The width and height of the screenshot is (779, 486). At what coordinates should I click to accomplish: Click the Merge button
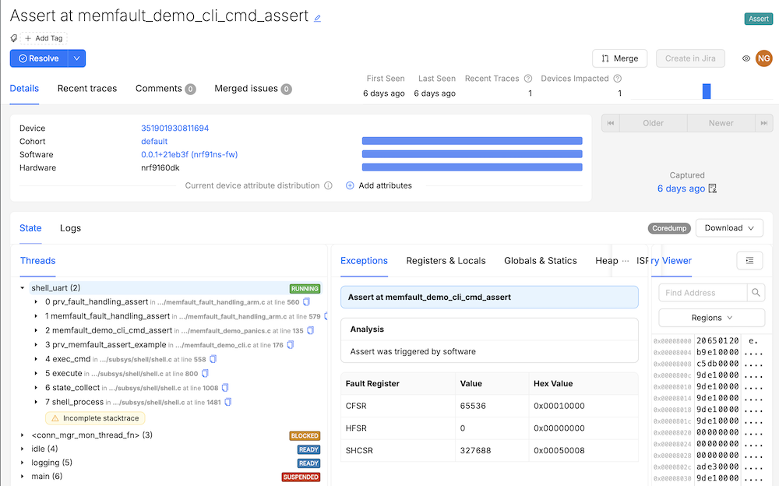[x=619, y=58]
